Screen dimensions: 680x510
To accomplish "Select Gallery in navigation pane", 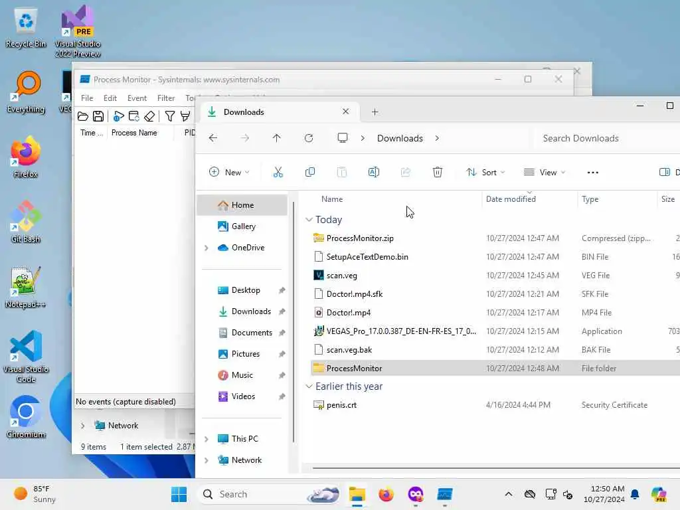I will [x=242, y=226].
